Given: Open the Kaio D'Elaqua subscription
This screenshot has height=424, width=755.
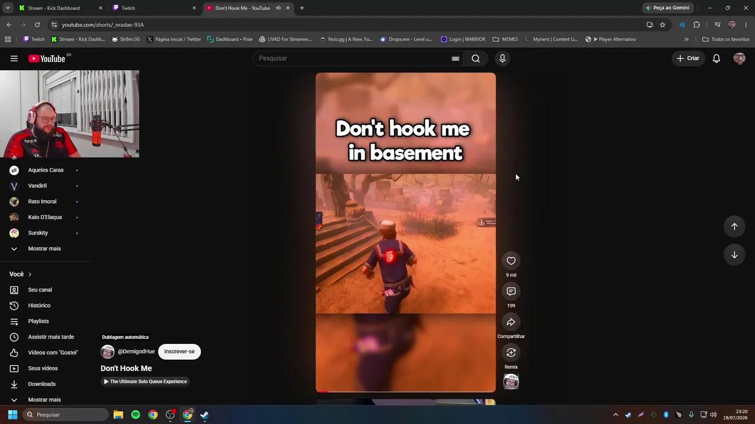Looking at the screenshot, I should [45, 217].
